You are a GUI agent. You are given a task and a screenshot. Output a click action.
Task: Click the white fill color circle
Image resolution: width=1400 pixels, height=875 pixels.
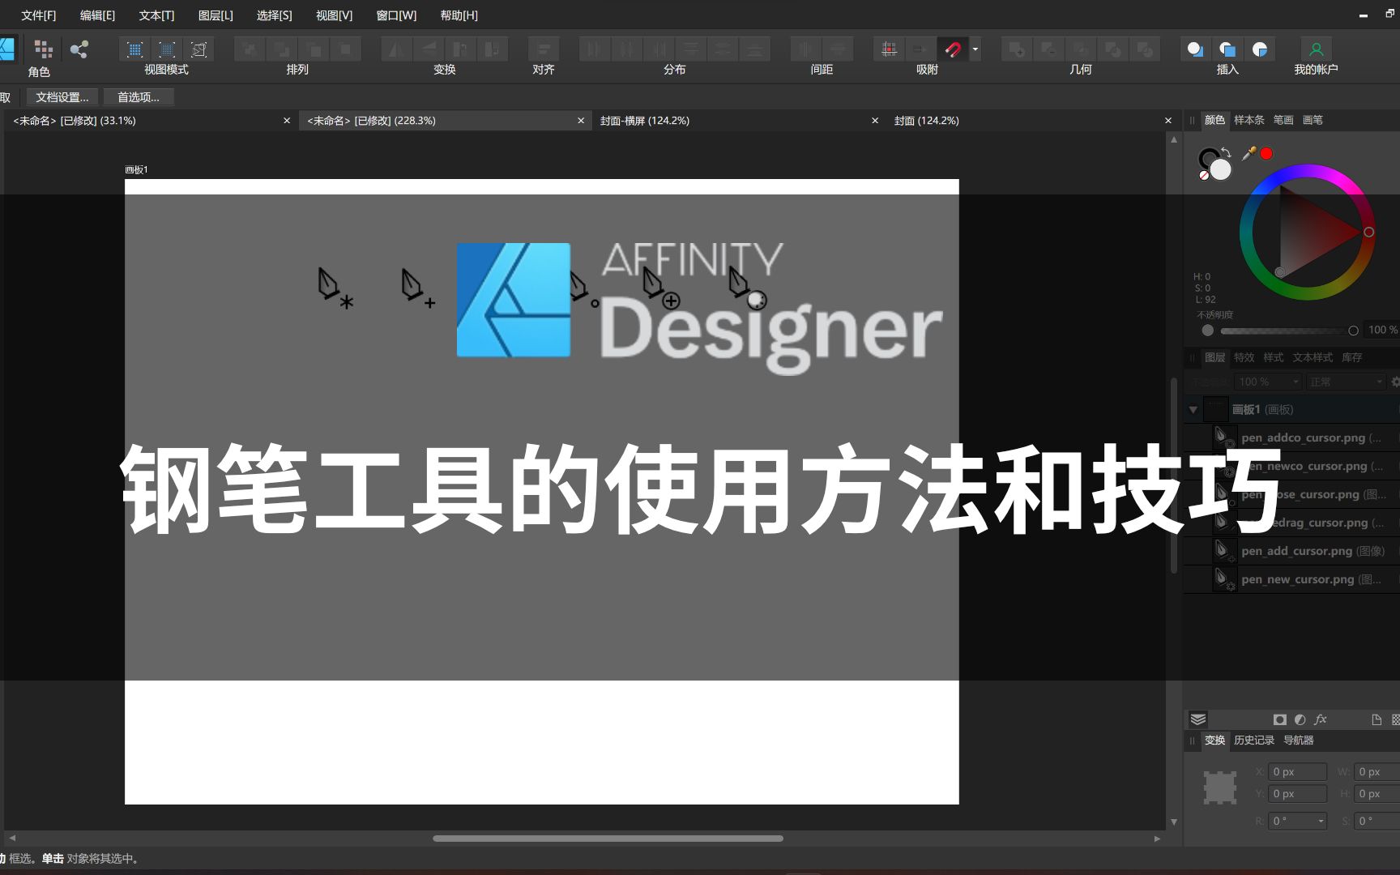(1220, 170)
